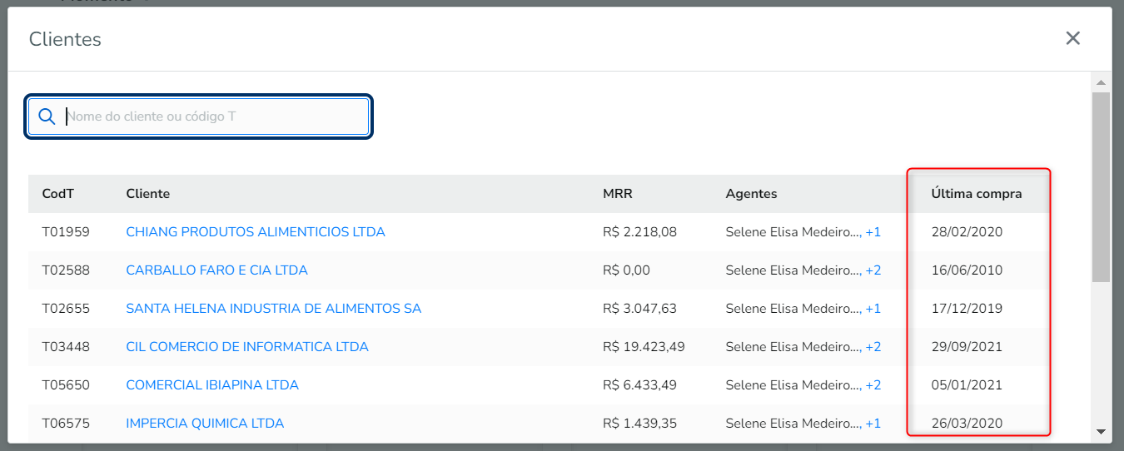Click the MRR column header
1124x451 pixels.
click(617, 194)
